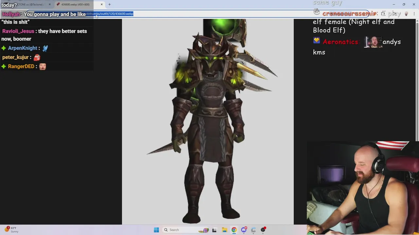
Task: Click the address bar URL ending 436600.webp
Action: click(x=110, y=14)
